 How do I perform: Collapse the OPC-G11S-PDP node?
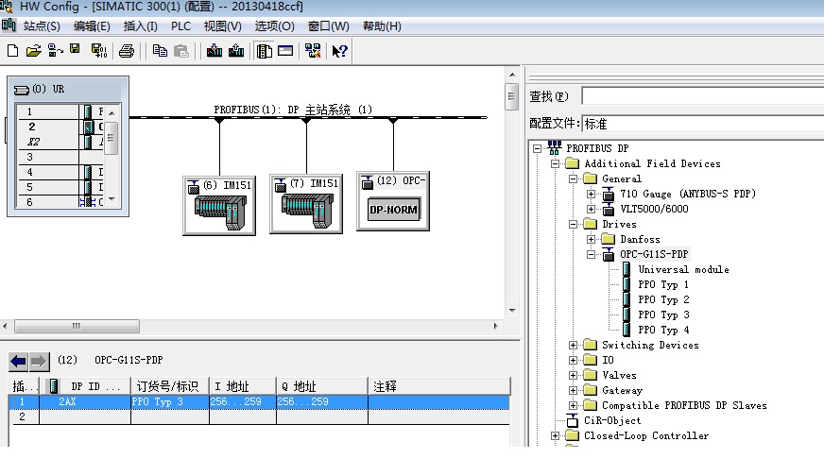coord(592,255)
